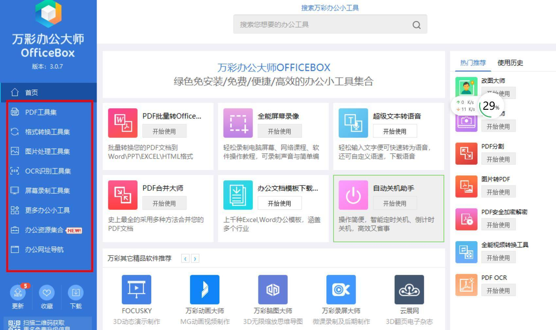This screenshot has height=330, width=556.
Task: Switch to the 热门推荐 tab
Action: coord(473,63)
